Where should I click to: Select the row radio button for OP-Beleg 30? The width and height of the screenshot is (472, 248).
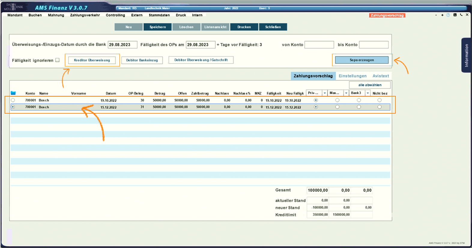point(13,100)
